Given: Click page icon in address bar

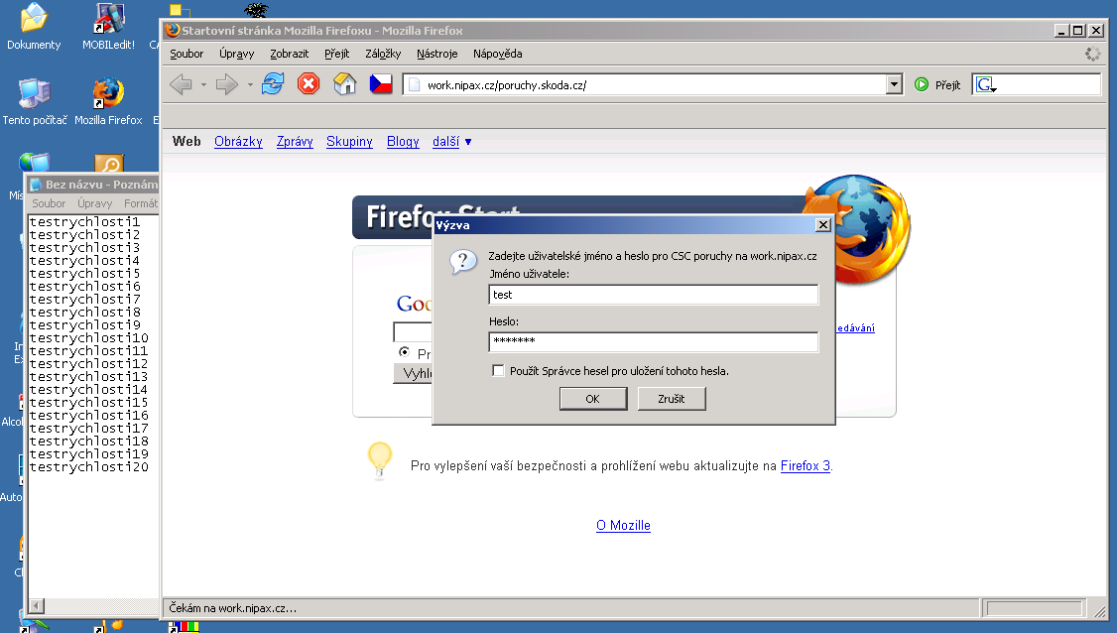Looking at the screenshot, I should tap(414, 84).
